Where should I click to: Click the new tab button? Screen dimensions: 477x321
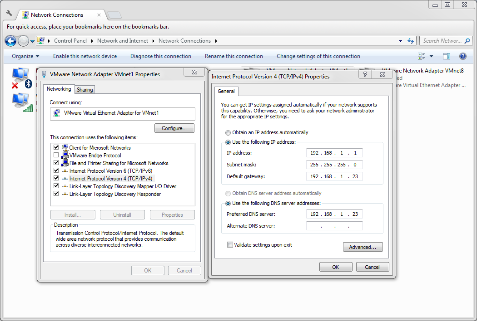[x=114, y=15]
